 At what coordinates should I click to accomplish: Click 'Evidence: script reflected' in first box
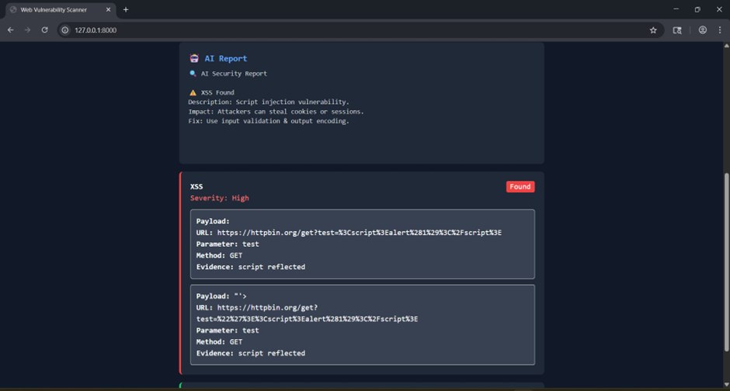pyautogui.click(x=251, y=267)
